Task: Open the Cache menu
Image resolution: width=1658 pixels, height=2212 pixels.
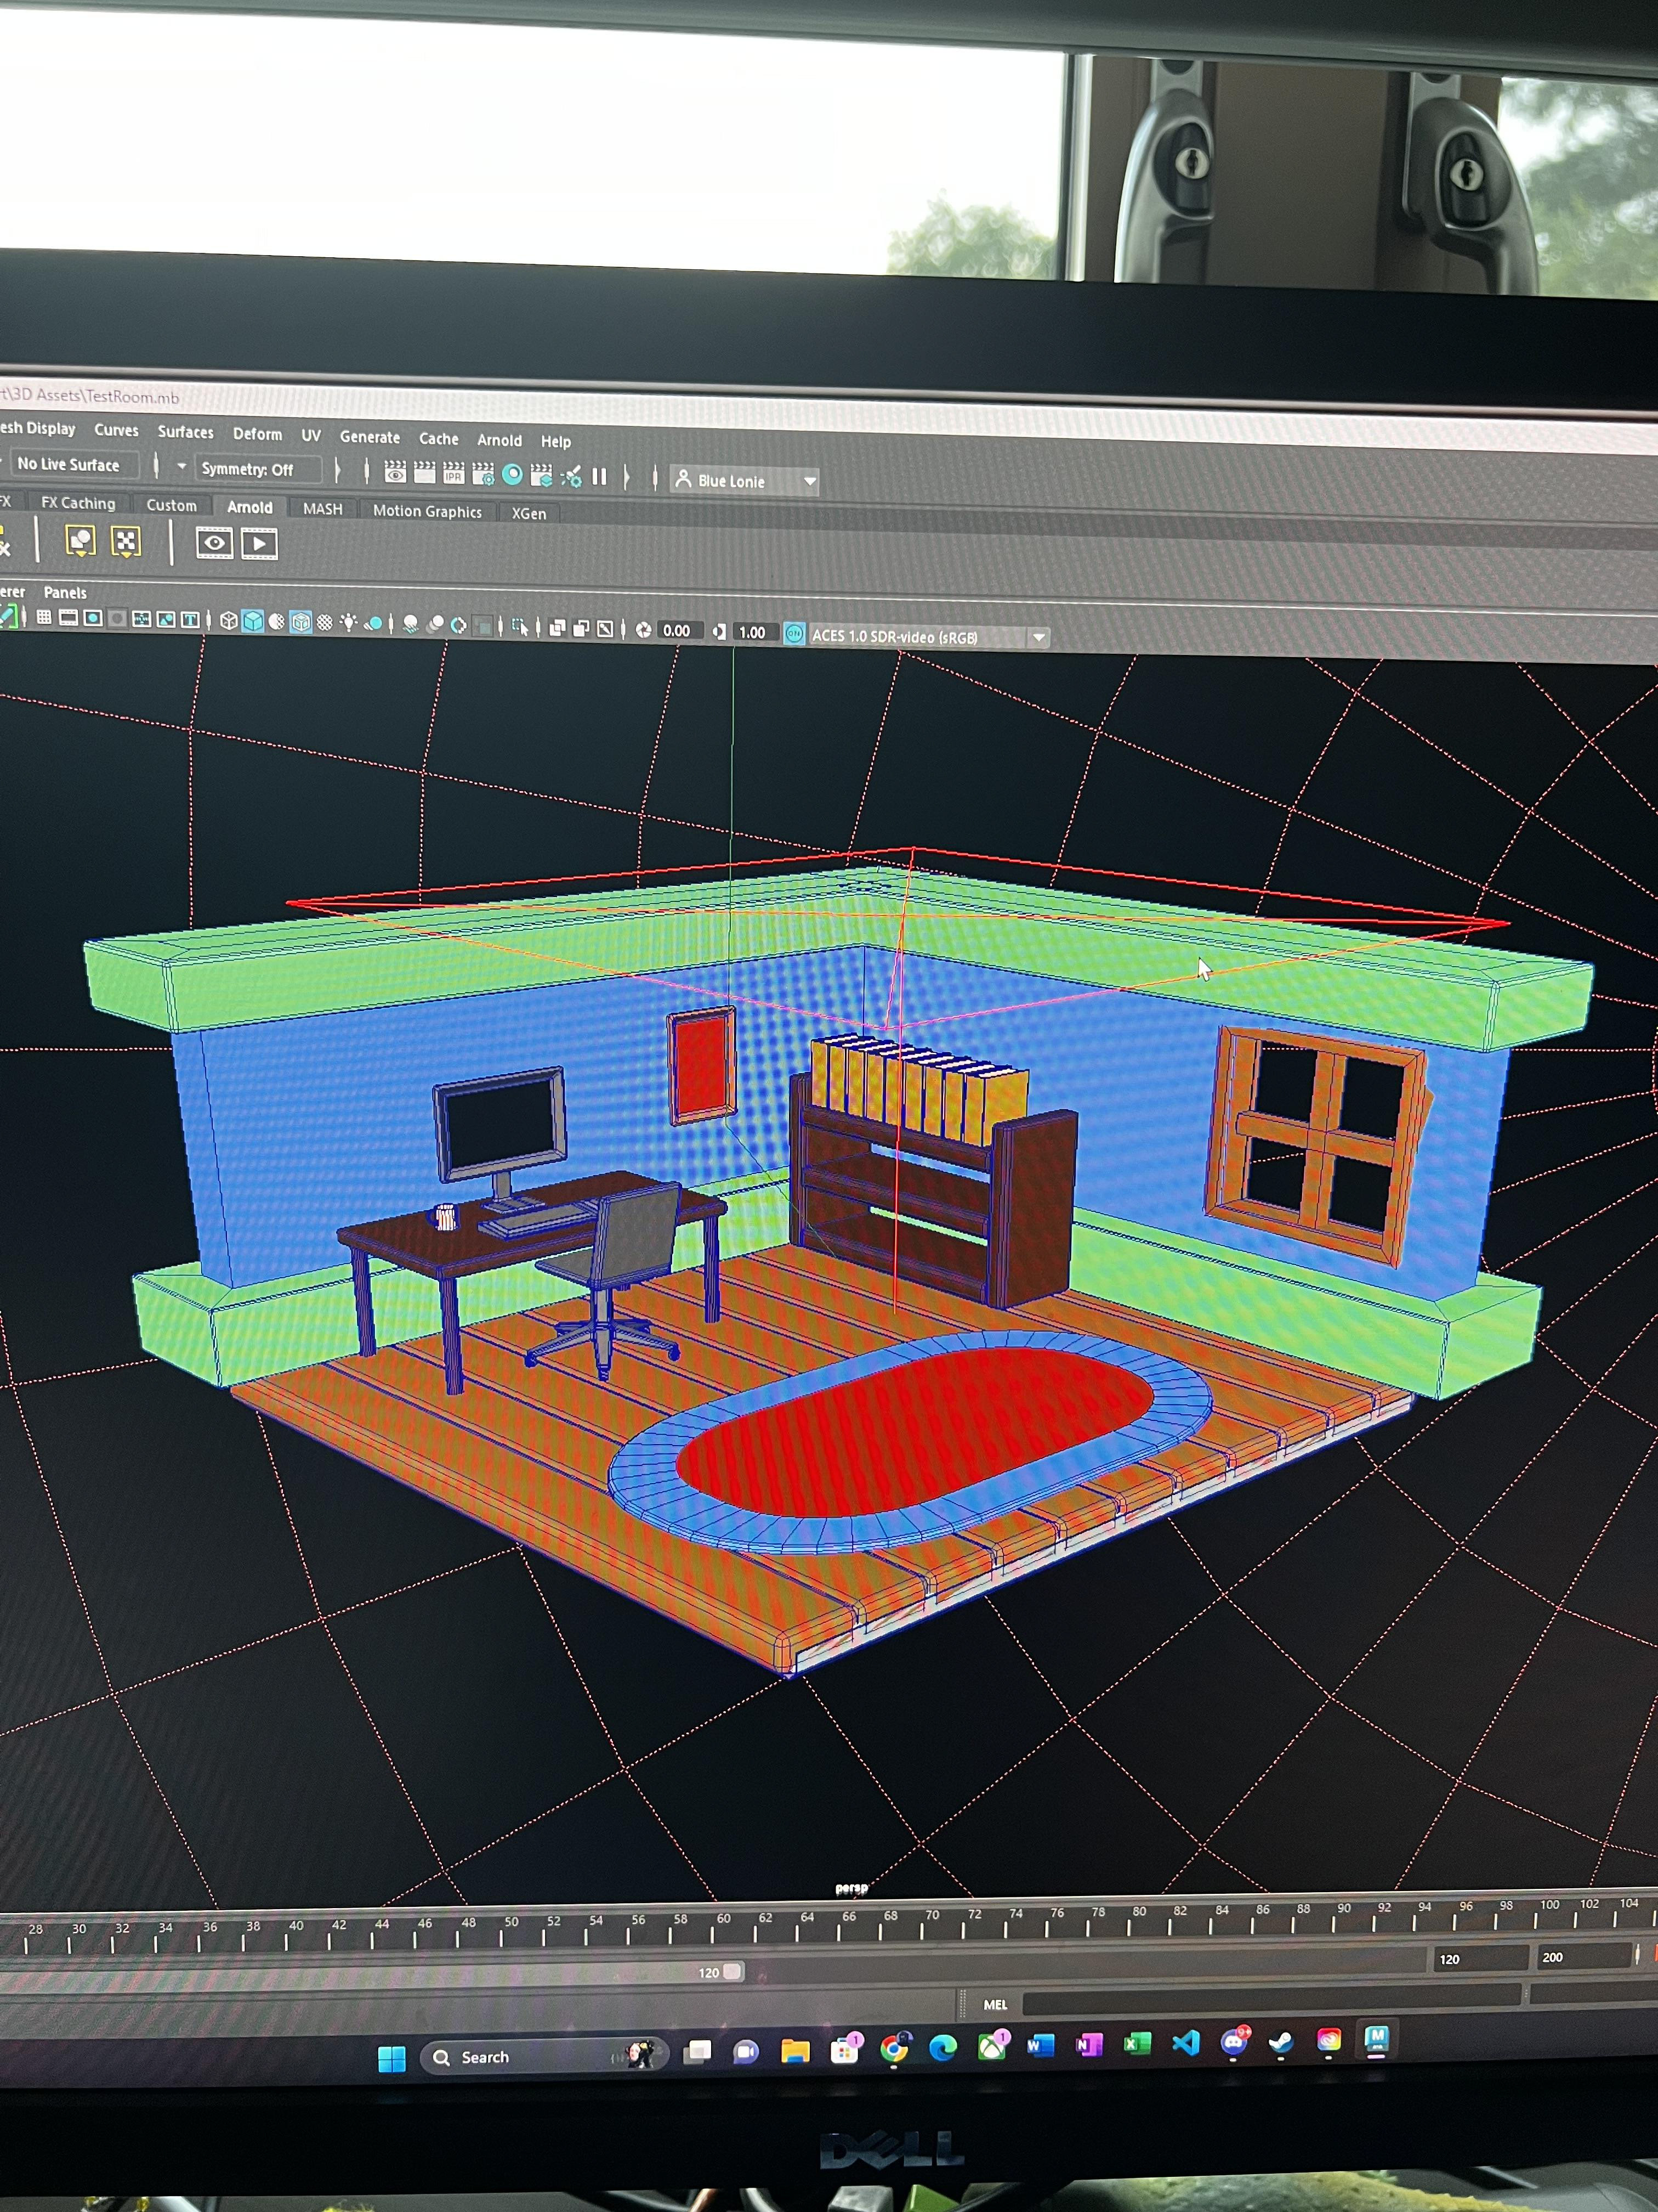Action: [x=439, y=439]
